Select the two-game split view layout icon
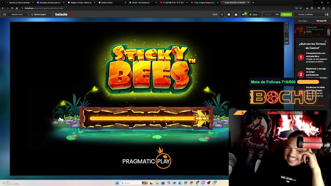This screenshot has width=331, height=186. 287,39
